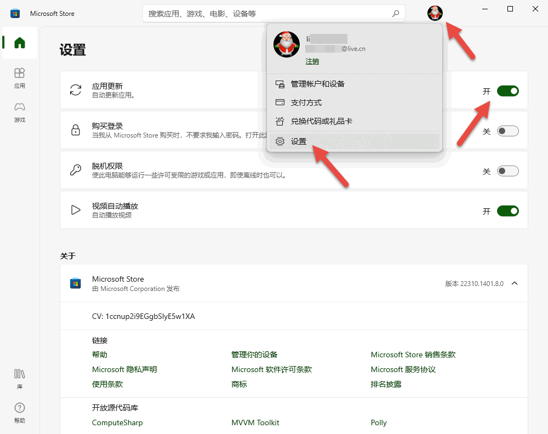Open the Microsoft 软件许可条款 link
Viewport: 548px width, 434px height.
(272, 369)
